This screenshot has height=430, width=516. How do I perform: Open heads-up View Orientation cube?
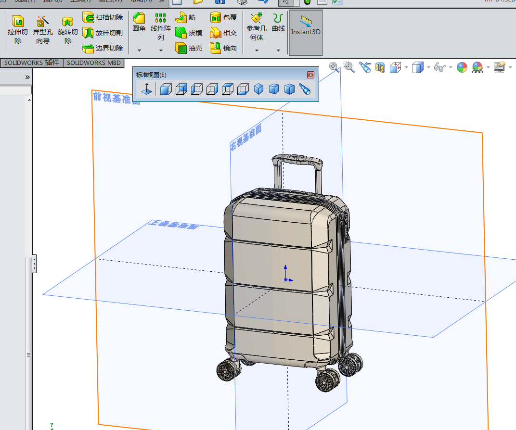(x=396, y=67)
